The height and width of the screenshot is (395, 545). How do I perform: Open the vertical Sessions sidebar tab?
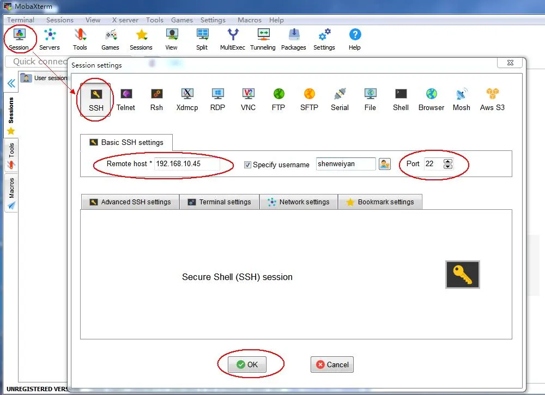pos(11,116)
